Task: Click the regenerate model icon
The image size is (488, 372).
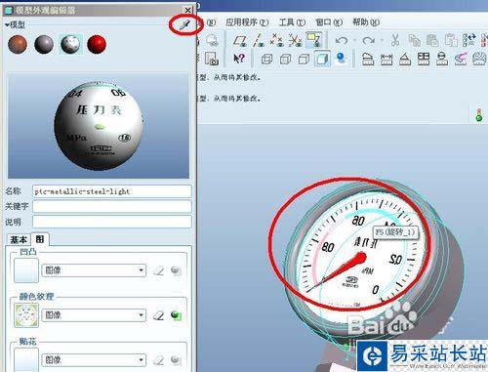Action: point(468,40)
